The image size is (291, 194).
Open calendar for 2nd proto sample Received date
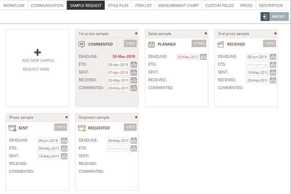pos(273,80)
